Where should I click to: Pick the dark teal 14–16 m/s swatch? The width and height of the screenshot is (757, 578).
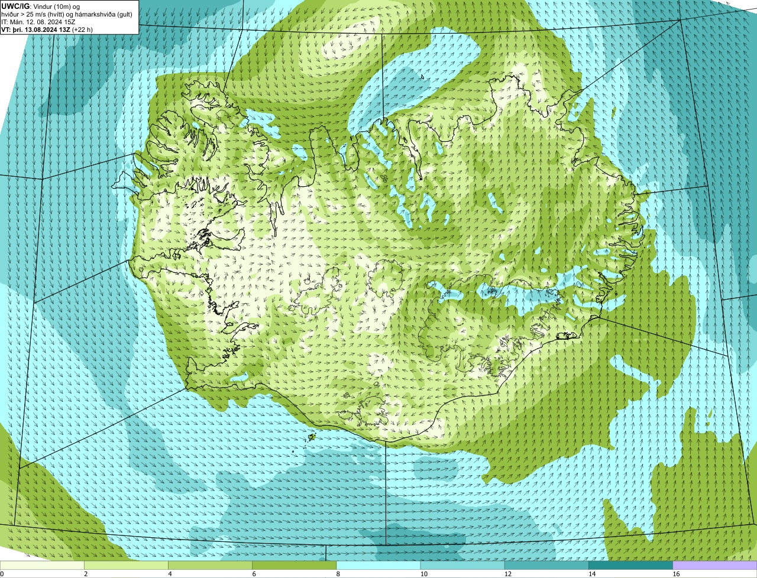click(631, 566)
